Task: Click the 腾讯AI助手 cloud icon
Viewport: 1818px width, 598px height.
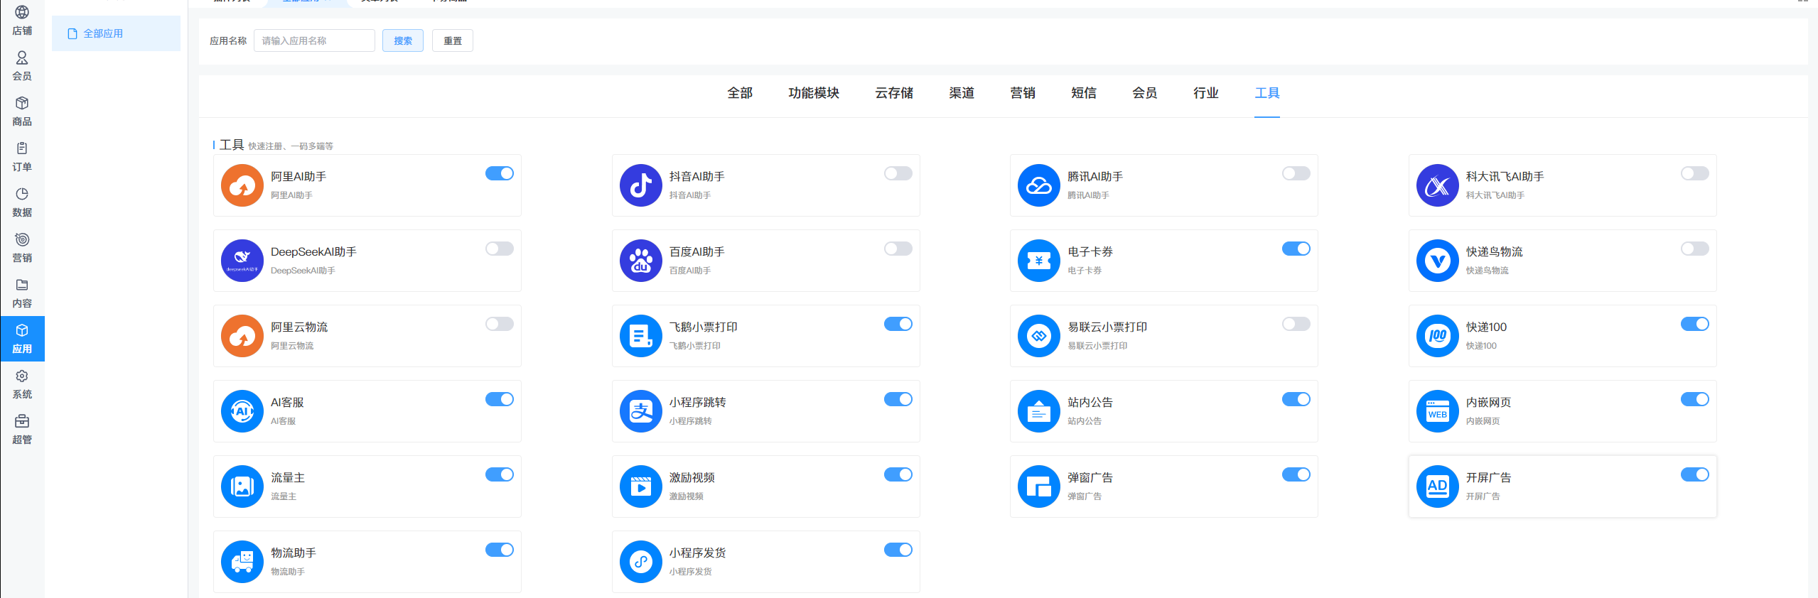Action: pyautogui.click(x=1039, y=185)
